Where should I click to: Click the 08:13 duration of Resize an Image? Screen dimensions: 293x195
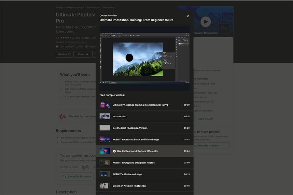187,174
